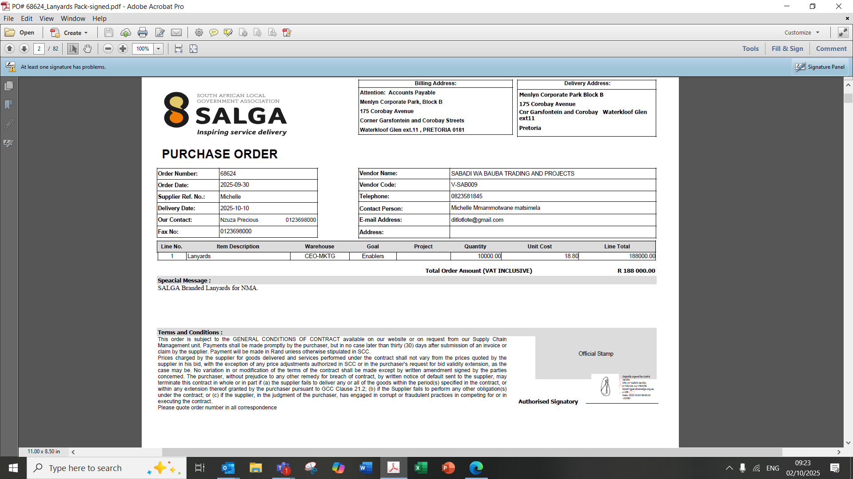The image size is (853, 479).
Task: Click the Extract Pages icon
Action: [x=272, y=32]
